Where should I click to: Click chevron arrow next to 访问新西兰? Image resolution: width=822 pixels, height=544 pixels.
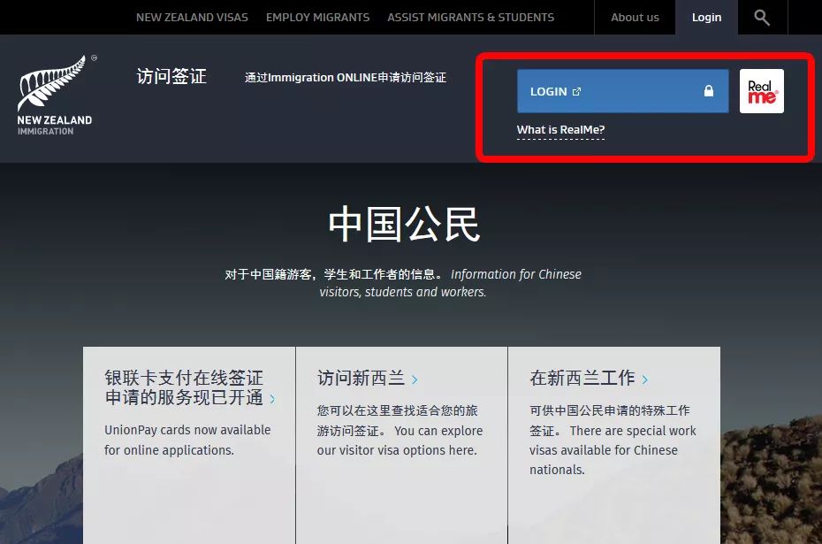[415, 379]
